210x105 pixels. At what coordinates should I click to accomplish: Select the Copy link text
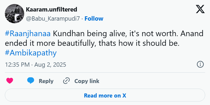pos(87,81)
